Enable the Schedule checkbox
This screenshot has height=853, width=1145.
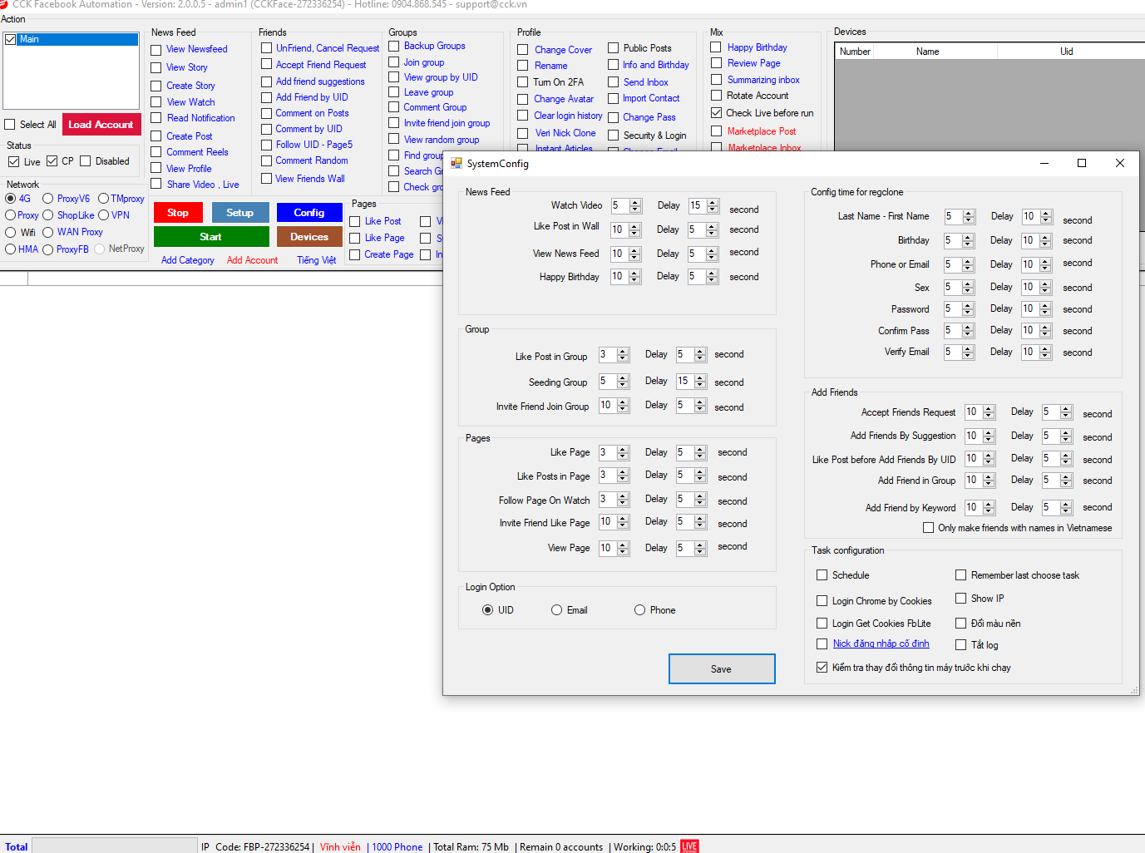tap(822, 575)
